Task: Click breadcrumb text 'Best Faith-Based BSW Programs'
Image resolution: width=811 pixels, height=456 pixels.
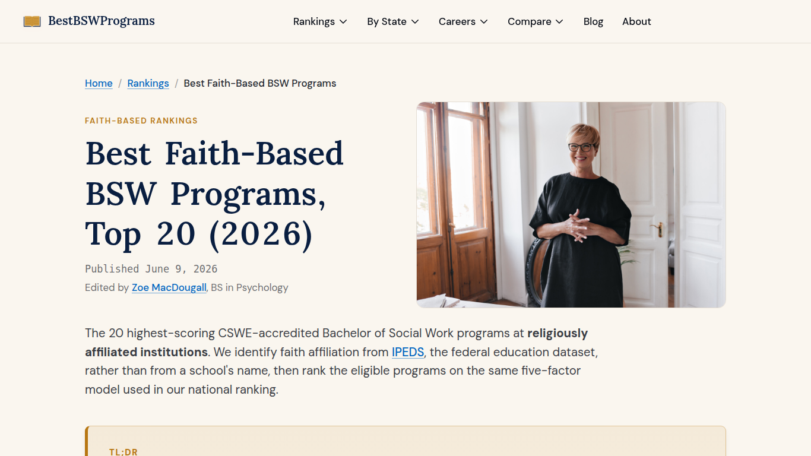Action: [260, 83]
